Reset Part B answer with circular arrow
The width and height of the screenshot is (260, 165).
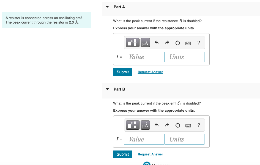[x=177, y=125]
